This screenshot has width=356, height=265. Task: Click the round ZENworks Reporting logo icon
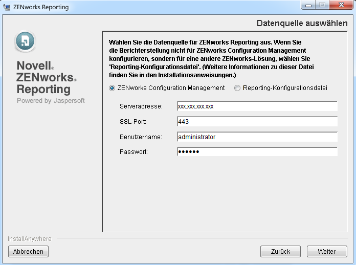pyautogui.click(x=25, y=41)
